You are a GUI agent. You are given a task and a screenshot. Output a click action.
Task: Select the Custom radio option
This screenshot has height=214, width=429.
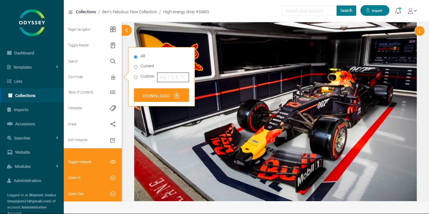[136, 77]
